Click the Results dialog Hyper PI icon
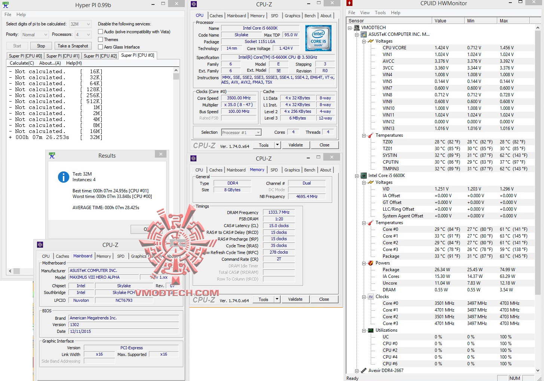 (x=52, y=155)
